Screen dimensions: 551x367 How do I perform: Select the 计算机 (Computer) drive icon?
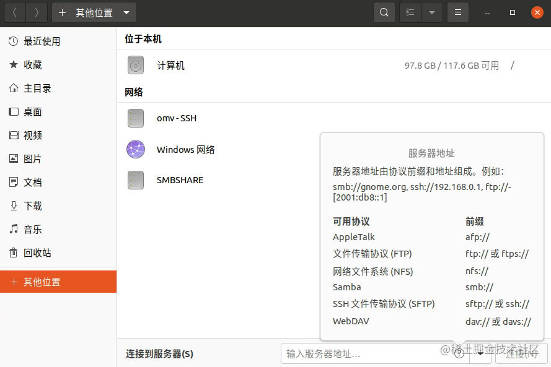[135, 64]
